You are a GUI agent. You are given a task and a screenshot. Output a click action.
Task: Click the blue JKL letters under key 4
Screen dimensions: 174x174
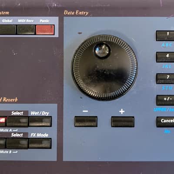167,67
